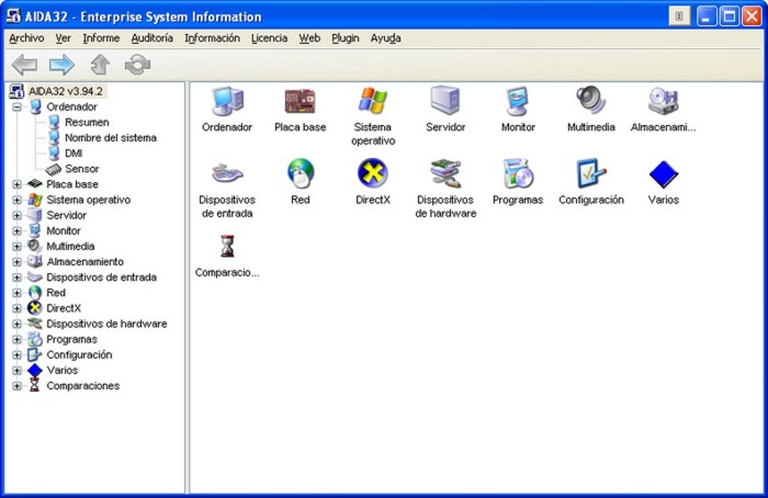
Task: Open the Archivo menu
Action: pos(26,38)
